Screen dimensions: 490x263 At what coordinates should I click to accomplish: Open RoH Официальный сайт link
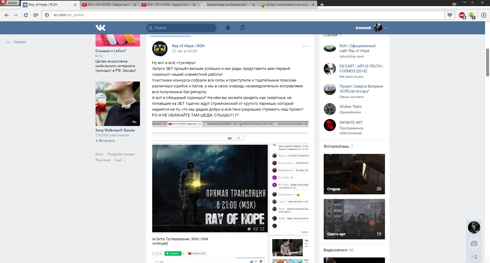[357, 48]
